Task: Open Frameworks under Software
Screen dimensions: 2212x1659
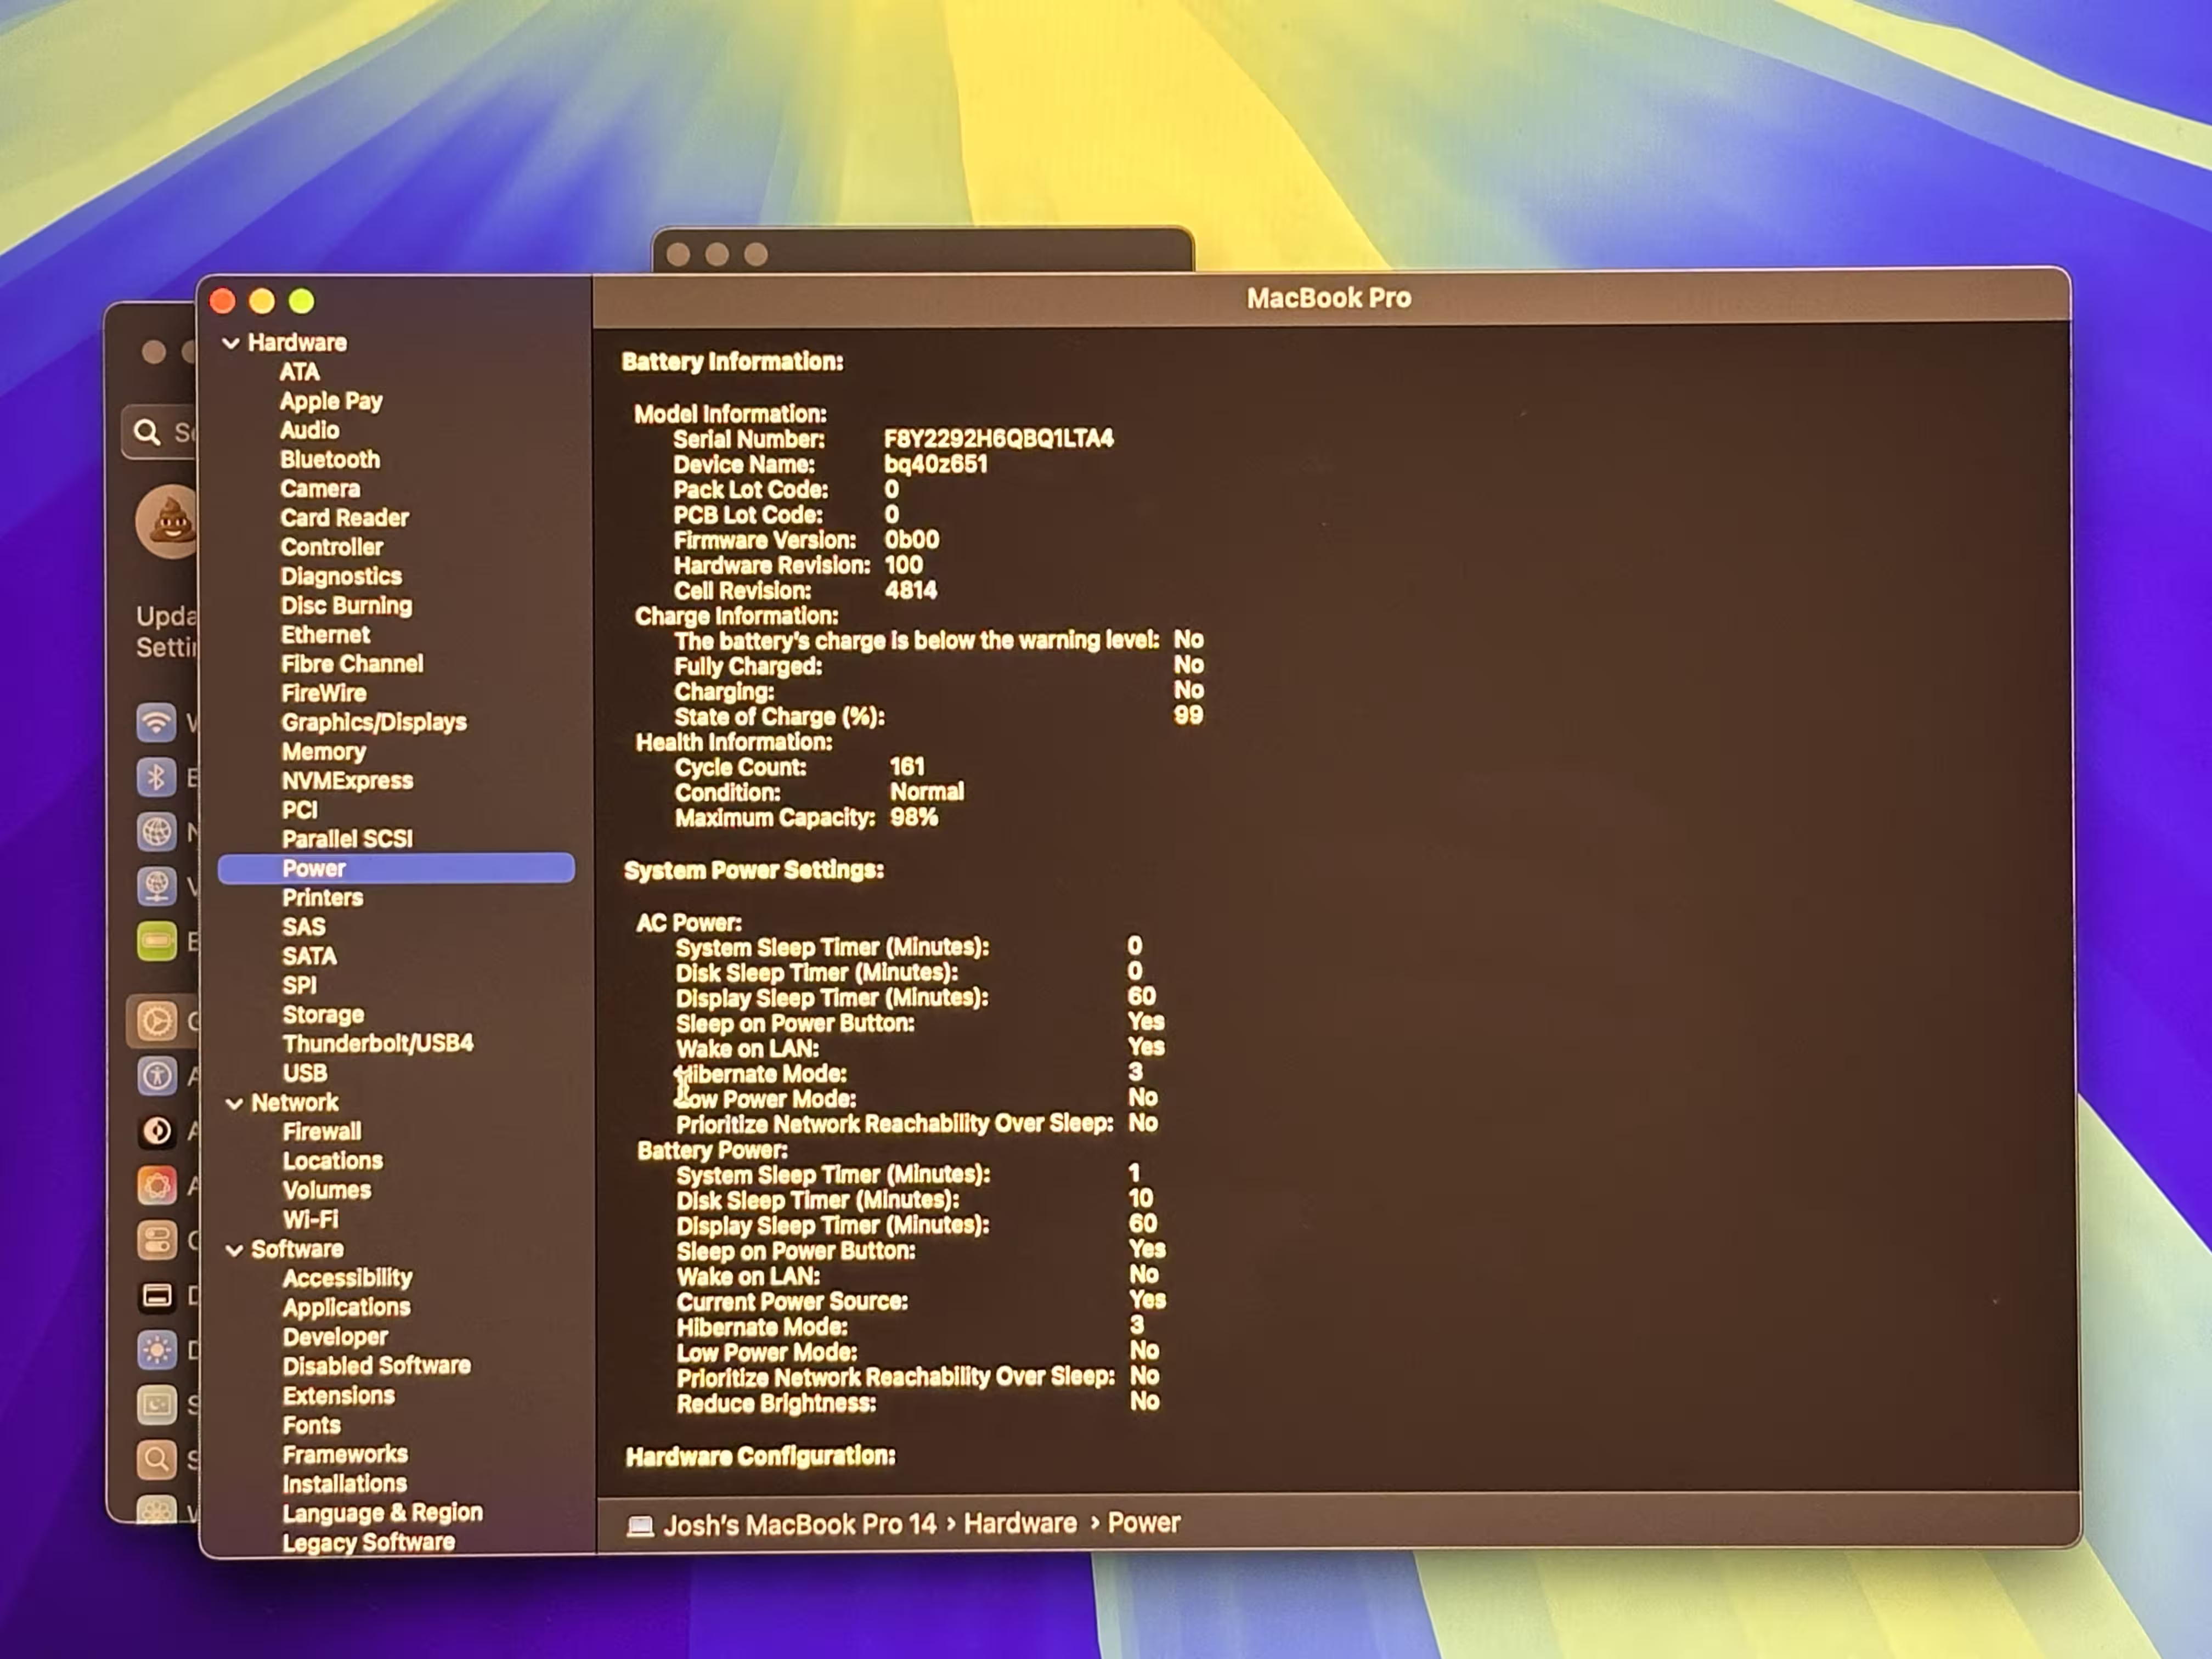Action: (345, 1454)
